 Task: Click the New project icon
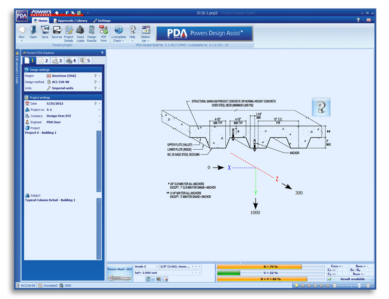coord(22,30)
